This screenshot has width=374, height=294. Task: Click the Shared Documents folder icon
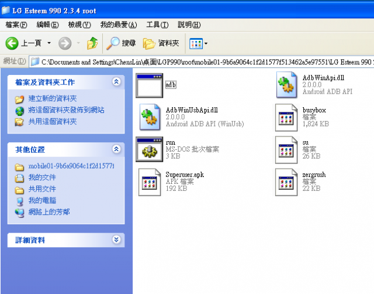point(19,190)
